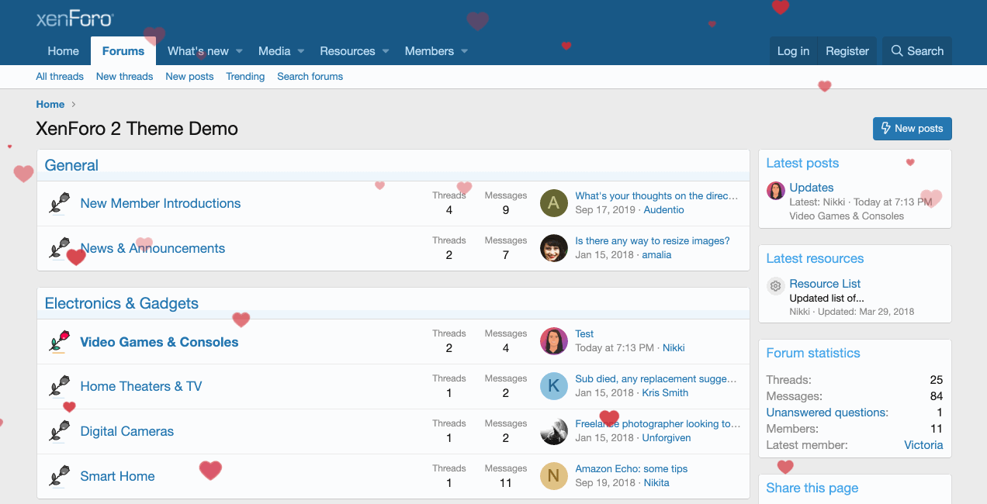Screen dimensions: 987x504
Task: Open the Digital Cameras forum link
Action: 127,431
